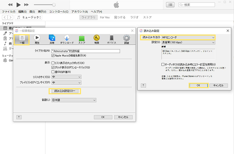Image resolution: width=234 pixels, height=154 pixels.
Task: Click the ライブラリ名 text field
Action: coord(86,51)
